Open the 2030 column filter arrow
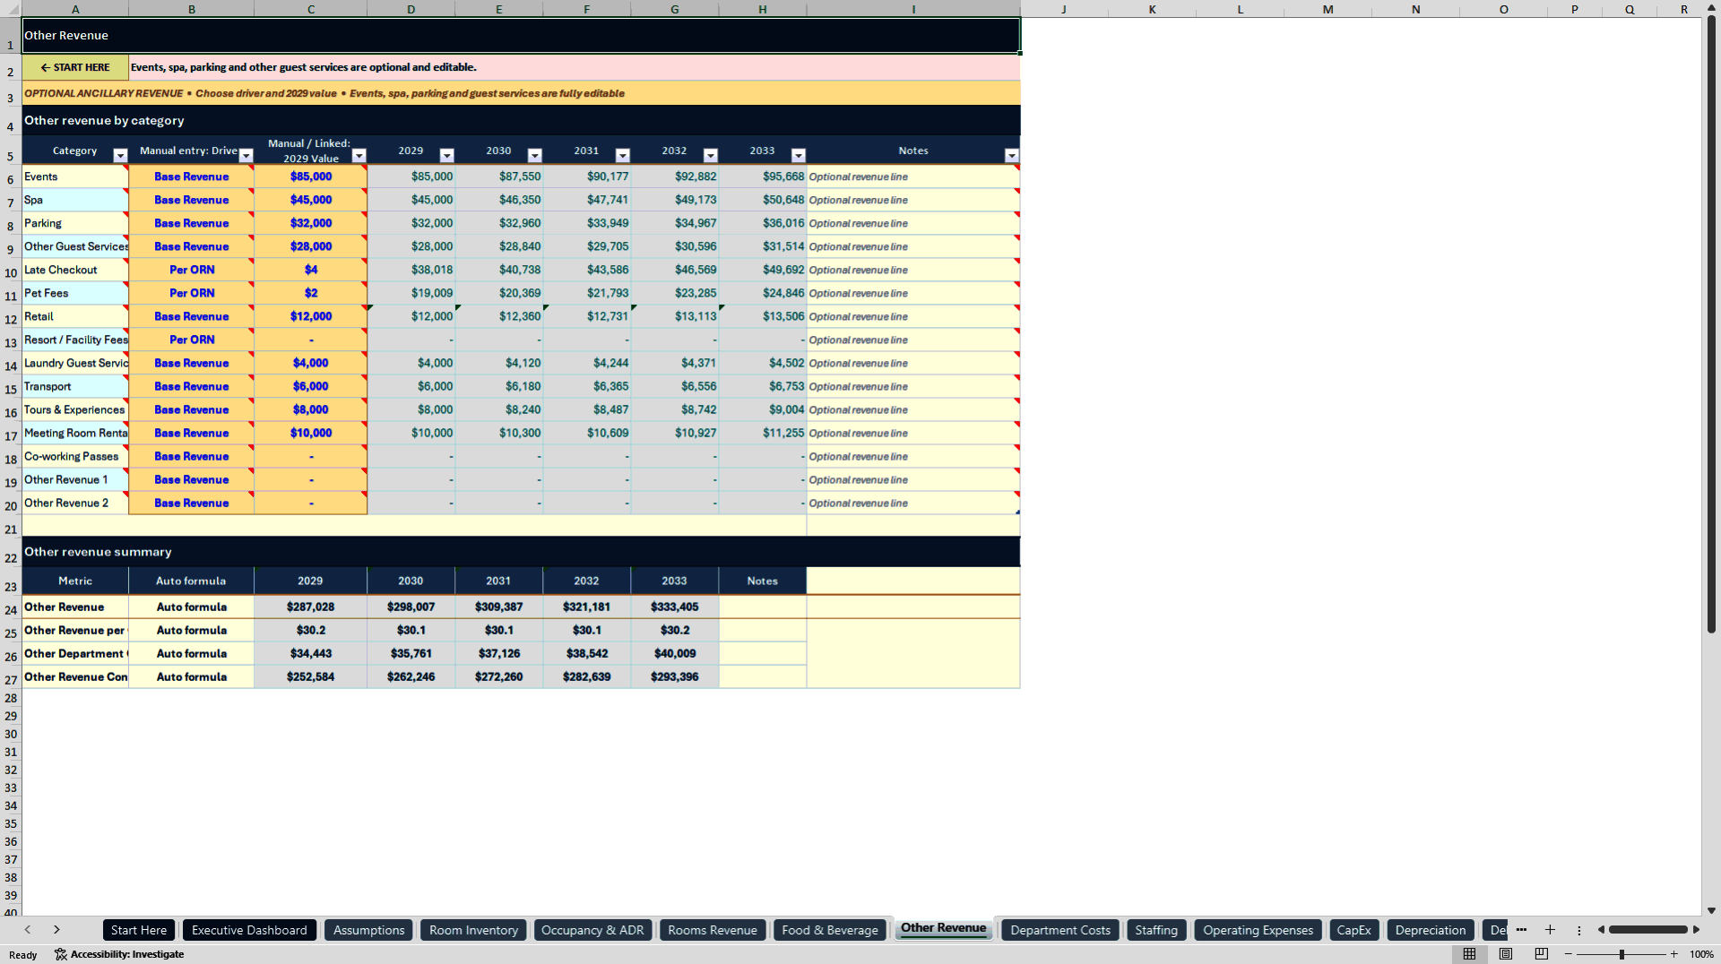The height and width of the screenshot is (964, 1721). 534,156
